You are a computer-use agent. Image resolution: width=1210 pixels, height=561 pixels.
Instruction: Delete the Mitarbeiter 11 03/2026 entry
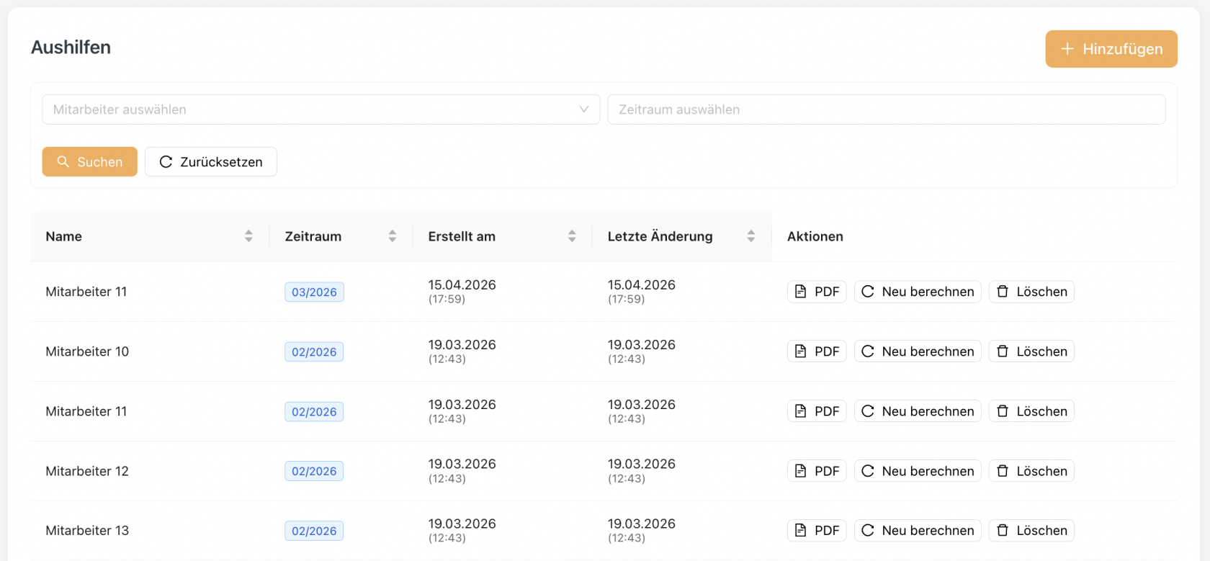[x=1031, y=292]
